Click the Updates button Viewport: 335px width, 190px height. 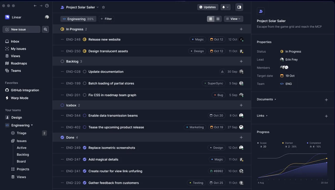[208, 7]
